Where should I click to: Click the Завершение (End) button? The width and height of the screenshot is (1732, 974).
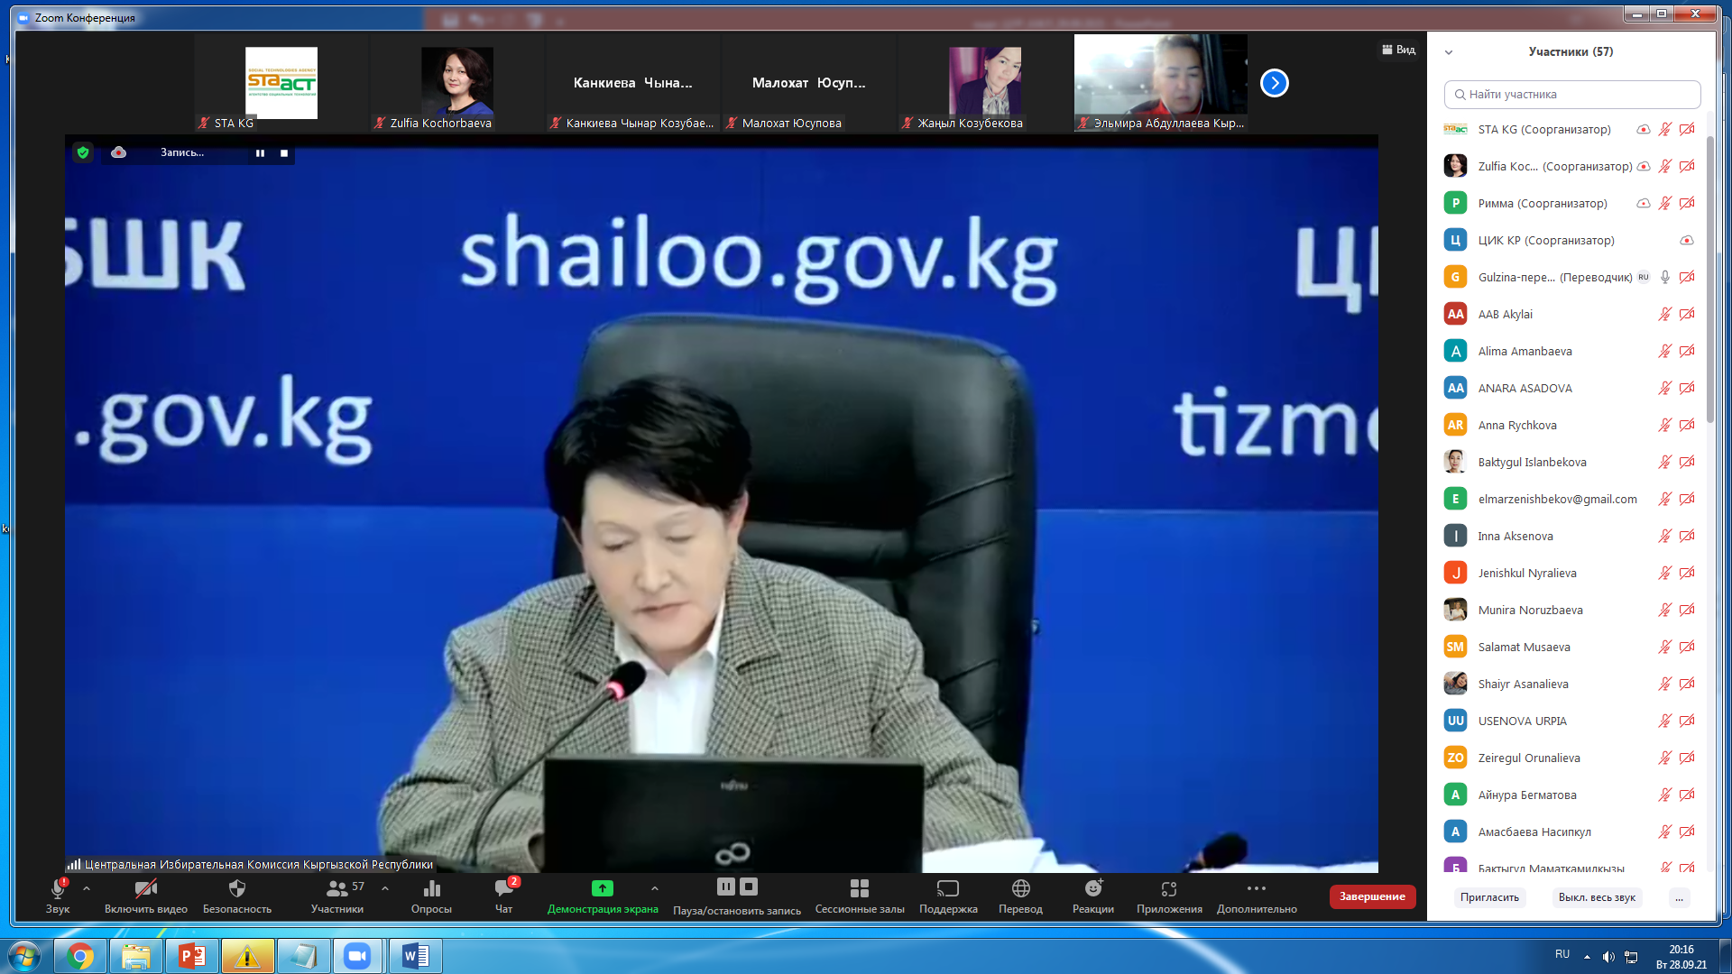click(x=1371, y=896)
